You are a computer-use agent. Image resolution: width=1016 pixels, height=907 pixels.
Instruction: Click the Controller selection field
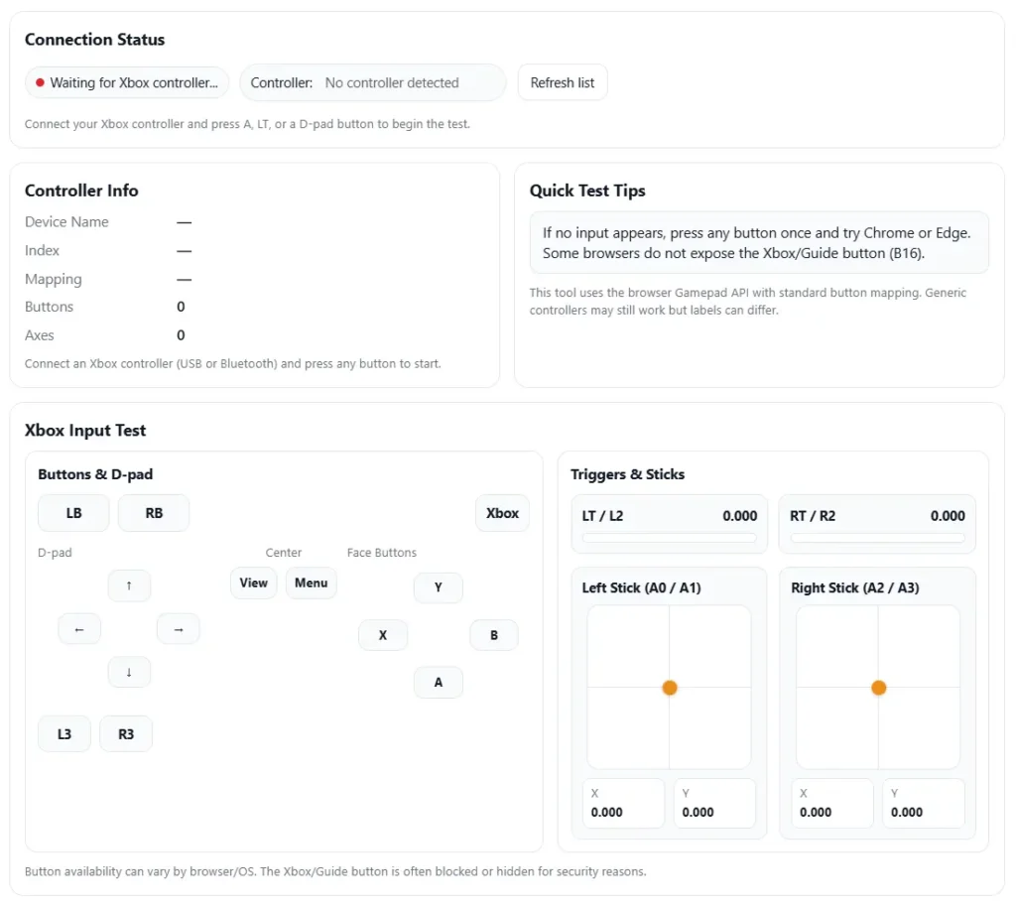tap(392, 83)
